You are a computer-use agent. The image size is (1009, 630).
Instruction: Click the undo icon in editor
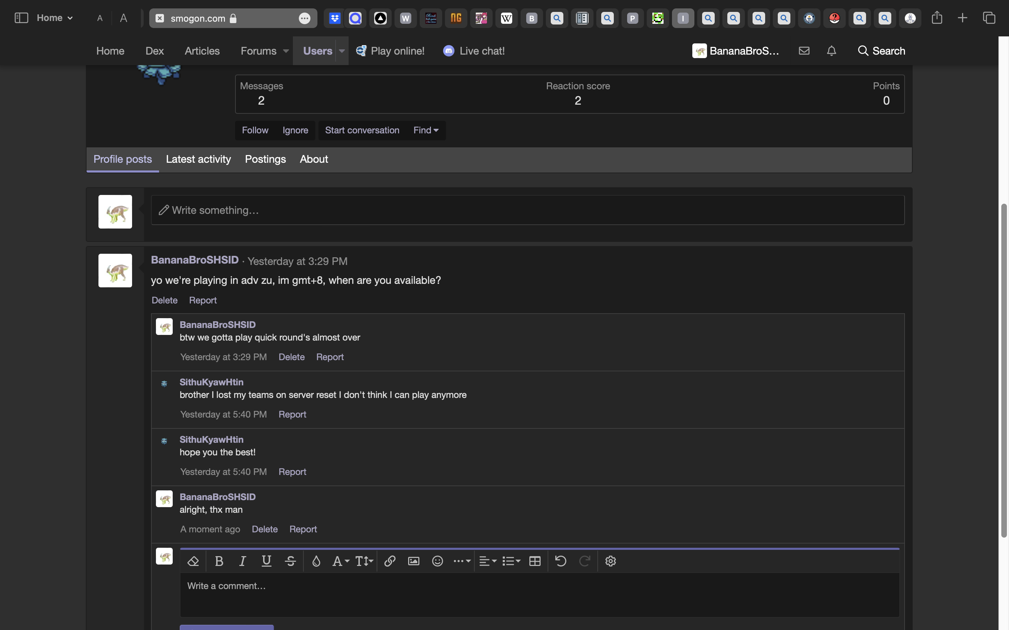[x=560, y=561]
